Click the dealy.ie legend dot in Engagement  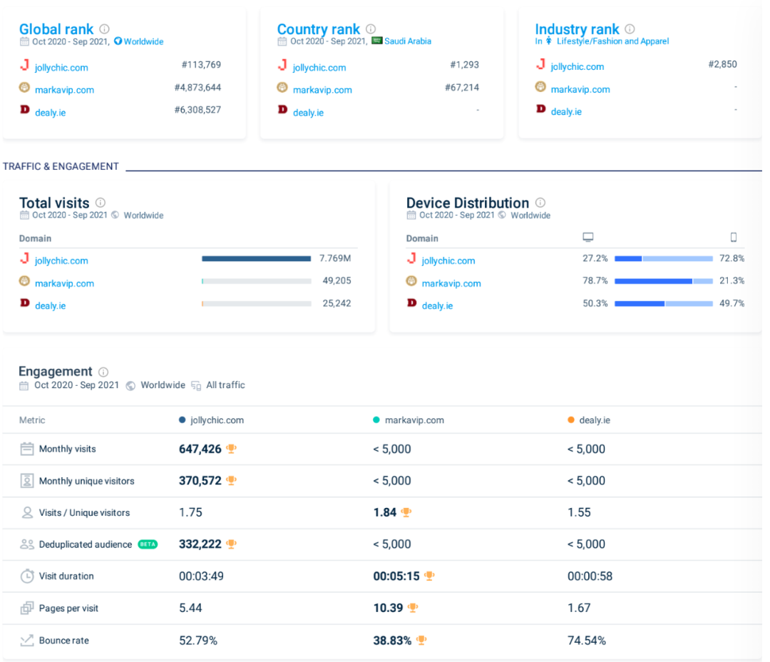click(570, 419)
